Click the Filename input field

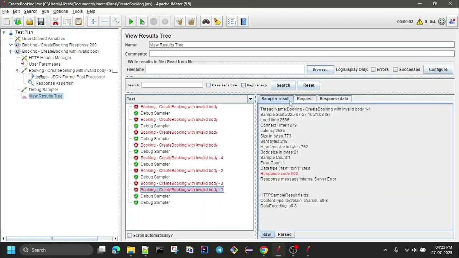click(225, 70)
